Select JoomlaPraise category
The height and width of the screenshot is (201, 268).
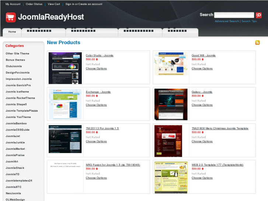click(15, 155)
